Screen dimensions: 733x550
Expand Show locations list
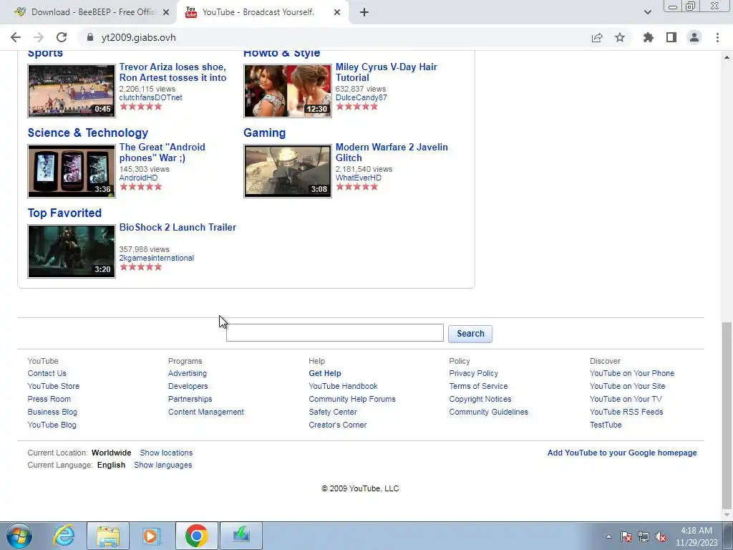tap(166, 453)
